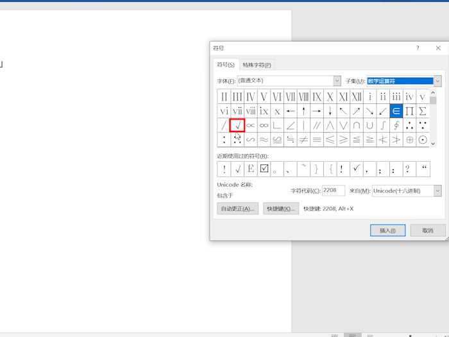Pick the question mark from recently used symbols
The image size is (449, 337).
pyautogui.click(x=409, y=169)
